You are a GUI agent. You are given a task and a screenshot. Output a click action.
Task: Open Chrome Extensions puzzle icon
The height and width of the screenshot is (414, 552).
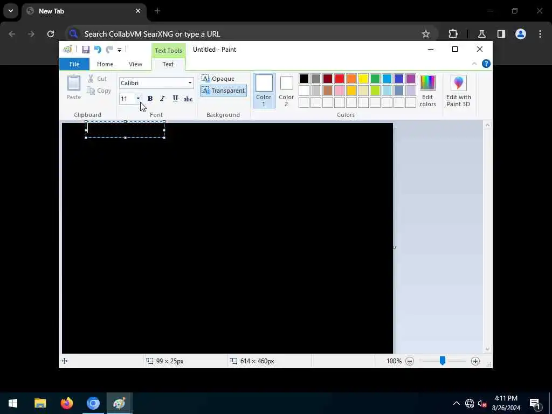pos(453,34)
